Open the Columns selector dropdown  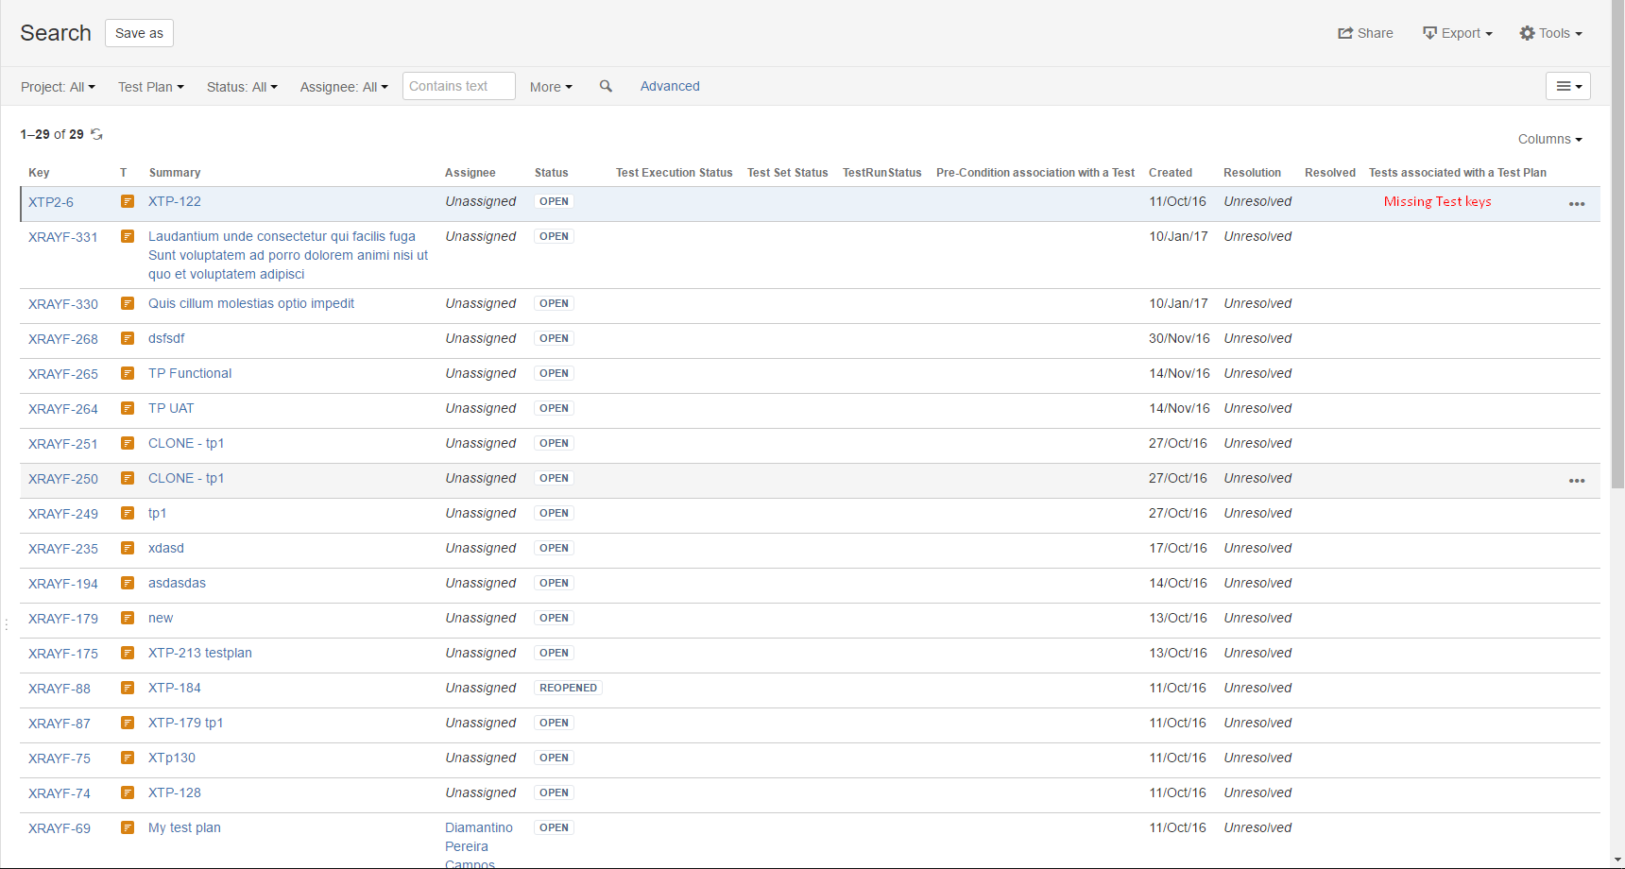point(1549,139)
